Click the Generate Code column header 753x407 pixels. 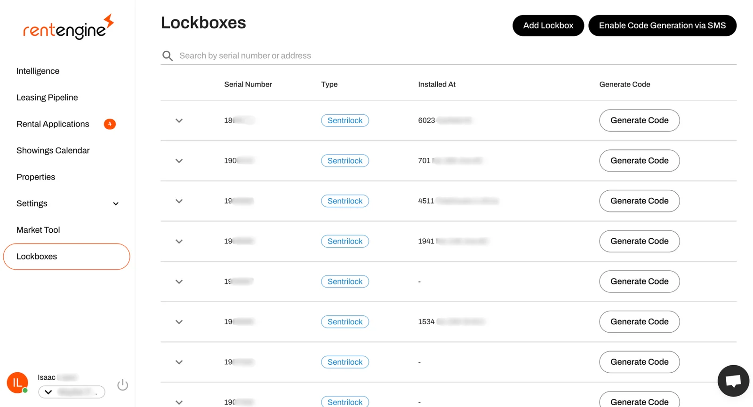click(625, 85)
